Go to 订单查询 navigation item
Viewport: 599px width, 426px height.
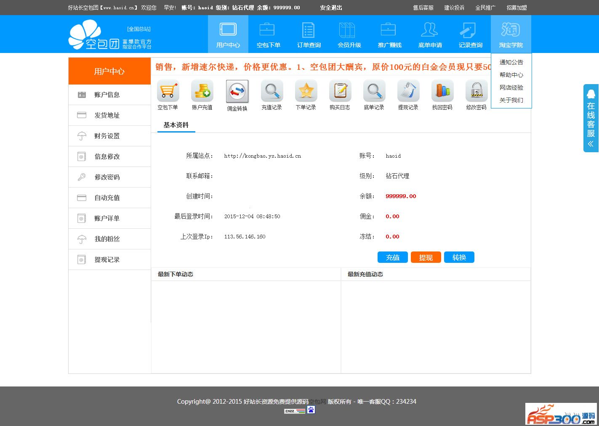pos(309,34)
